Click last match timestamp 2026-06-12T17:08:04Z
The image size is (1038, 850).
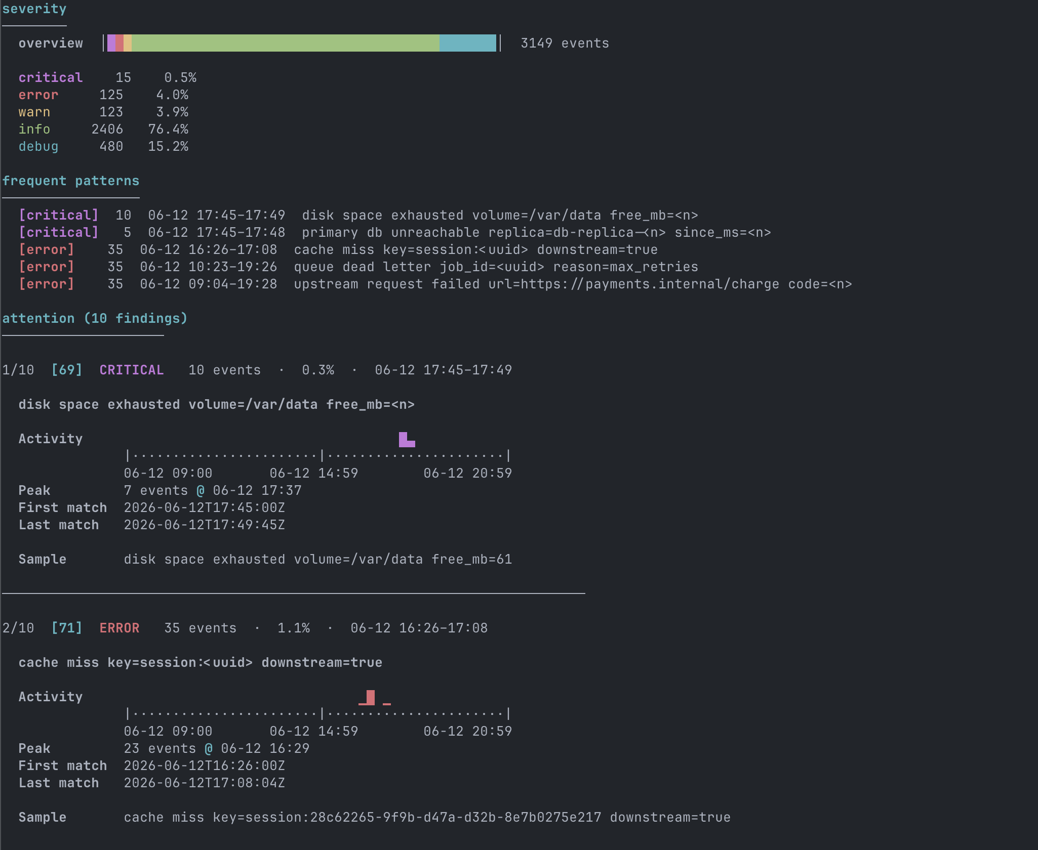pyautogui.click(x=205, y=783)
